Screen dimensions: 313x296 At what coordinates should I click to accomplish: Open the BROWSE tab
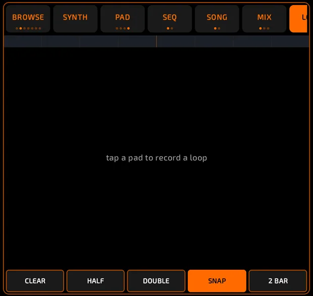[x=28, y=19]
